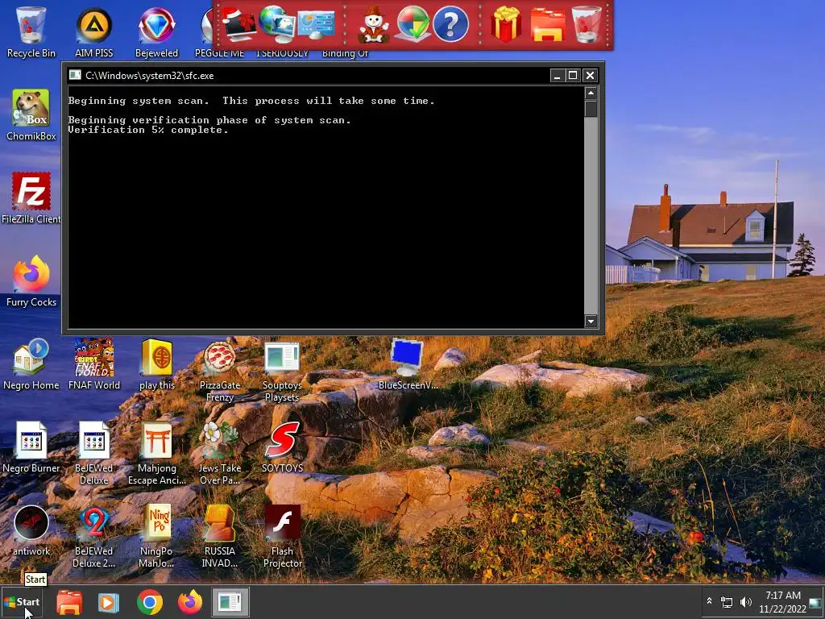Click the console scrollbar thumb

click(x=591, y=109)
